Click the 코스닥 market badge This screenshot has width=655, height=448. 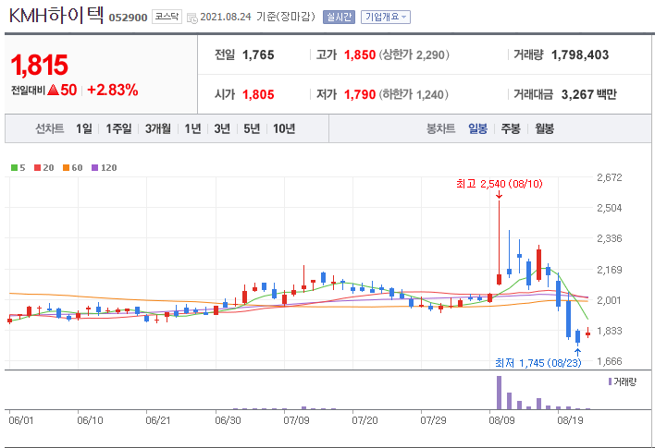[167, 17]
